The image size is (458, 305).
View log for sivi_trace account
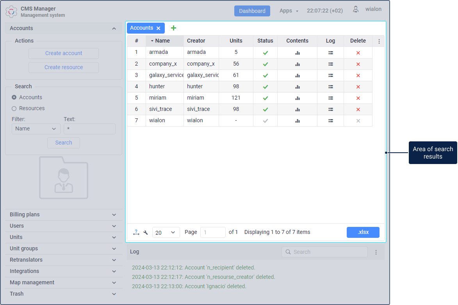coord(331,110)
